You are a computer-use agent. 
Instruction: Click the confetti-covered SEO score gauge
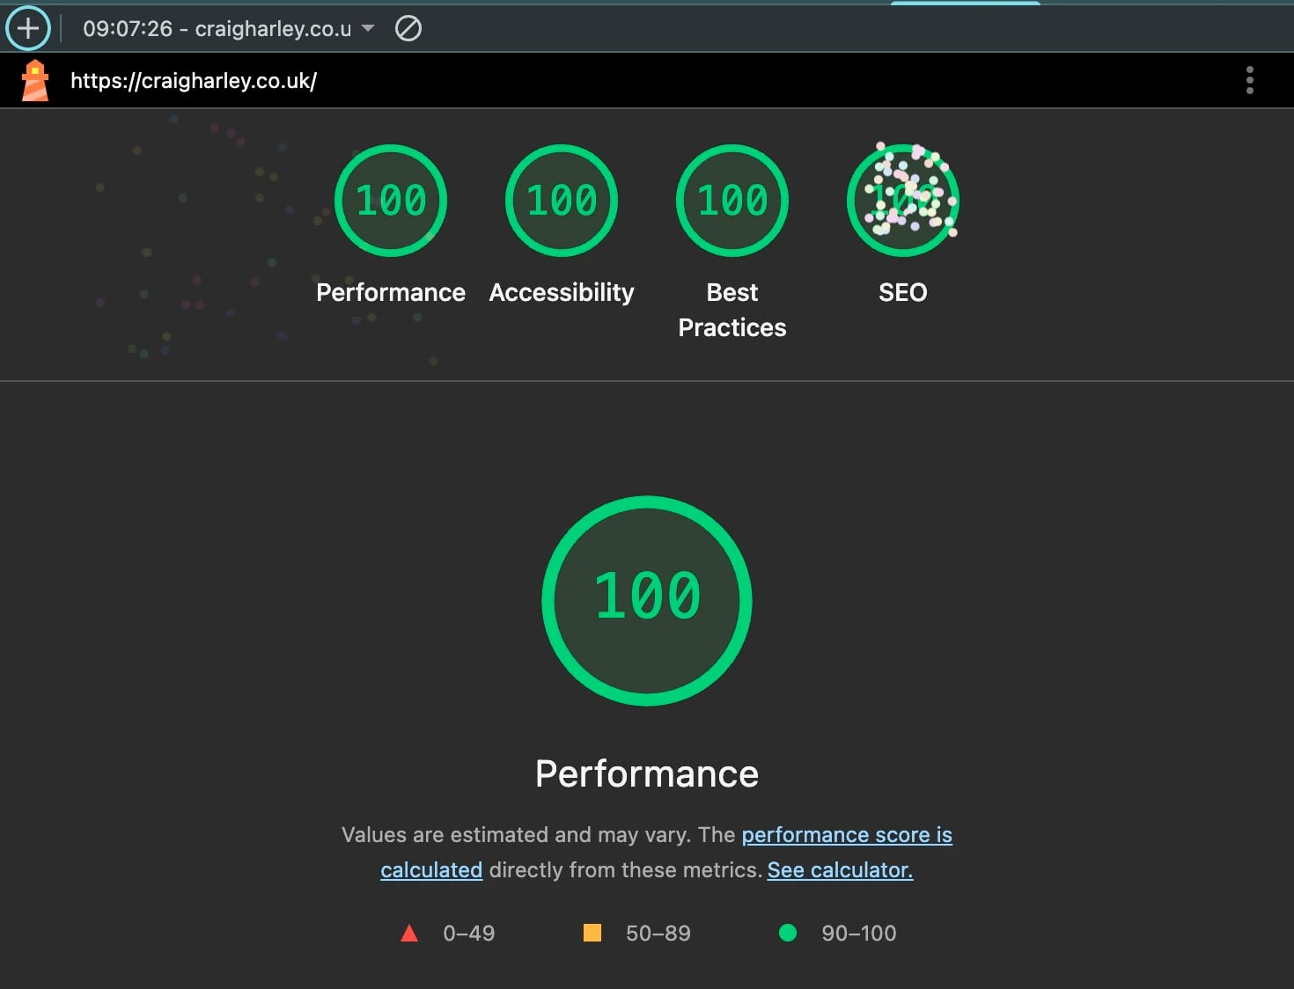pos(902,200)
